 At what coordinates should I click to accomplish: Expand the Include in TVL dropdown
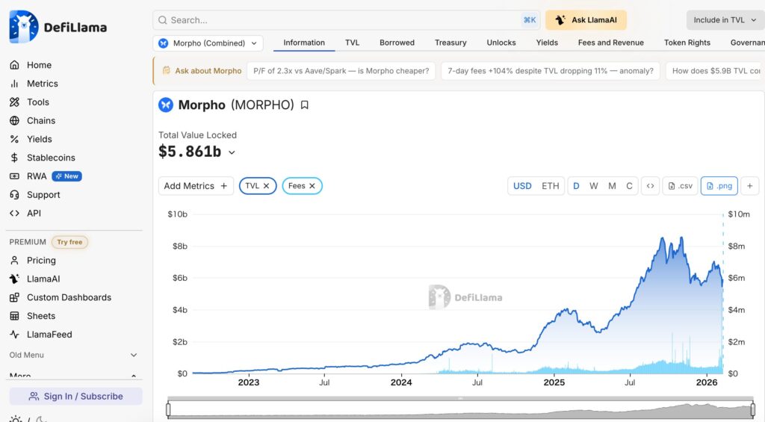[725, 20]
